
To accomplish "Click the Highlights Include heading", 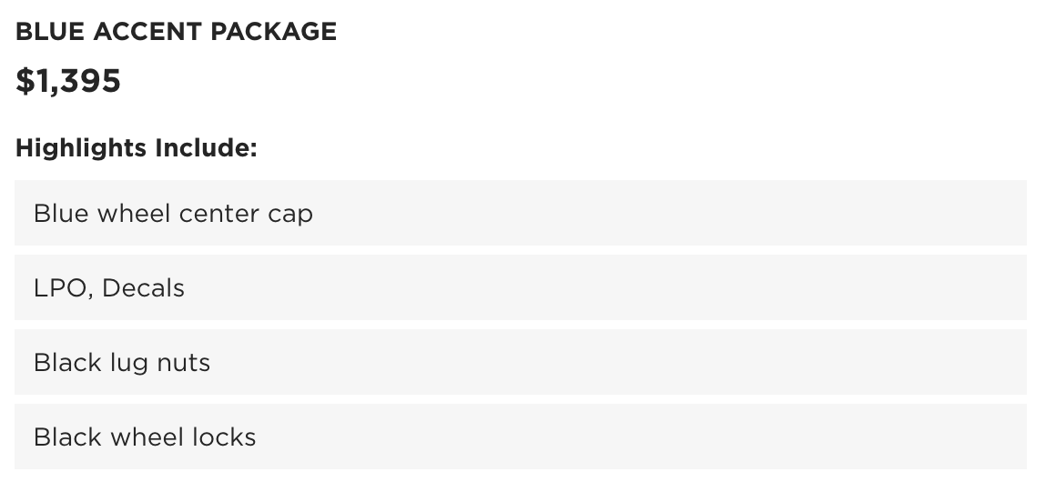I will point(136,148).
